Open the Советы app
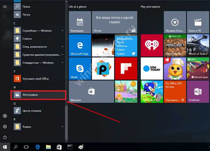This screenshot has height=151, width=210. 39,39
